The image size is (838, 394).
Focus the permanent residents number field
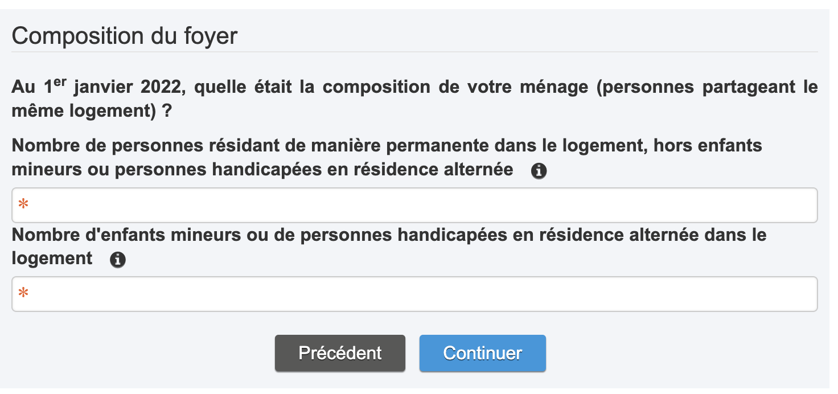(414, 205)
